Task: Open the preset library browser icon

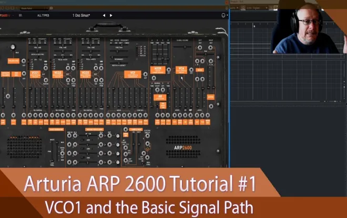Action: pyautogui.click(x=21, y=15)
